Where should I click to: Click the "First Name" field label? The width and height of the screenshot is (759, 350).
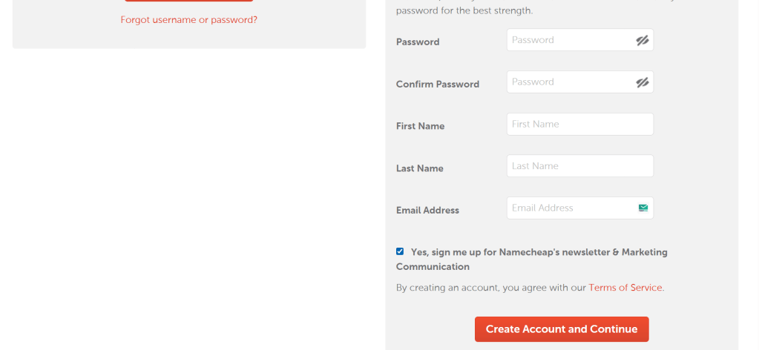pyautogui.click(x=421, y=126)
